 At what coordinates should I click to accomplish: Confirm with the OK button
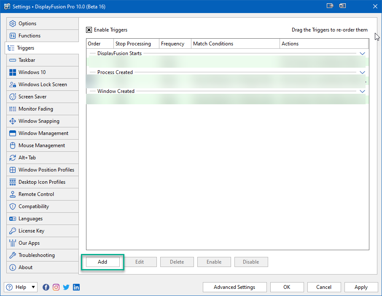(287, 287)
